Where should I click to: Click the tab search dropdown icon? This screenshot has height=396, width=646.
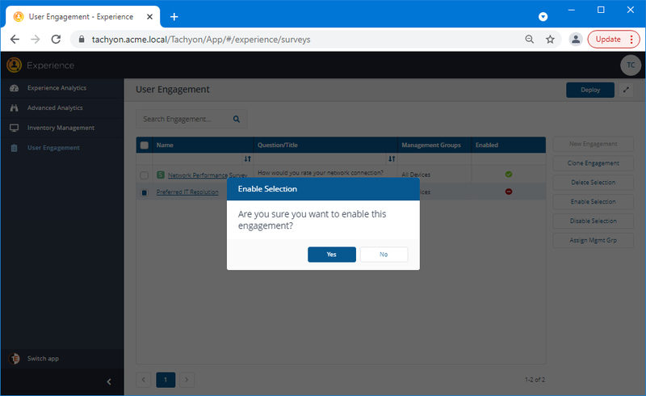pos(543,17)
